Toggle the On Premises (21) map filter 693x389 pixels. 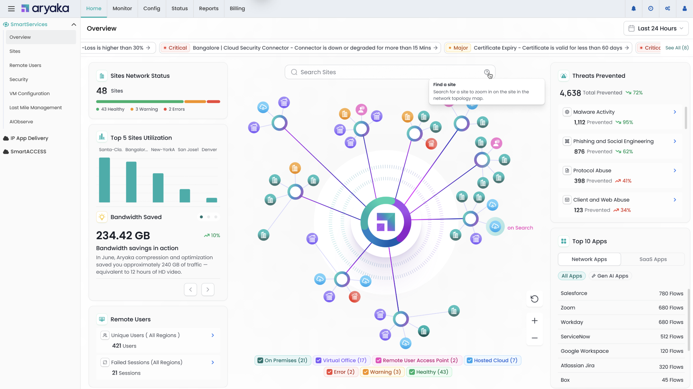click(x=283, y=360)
